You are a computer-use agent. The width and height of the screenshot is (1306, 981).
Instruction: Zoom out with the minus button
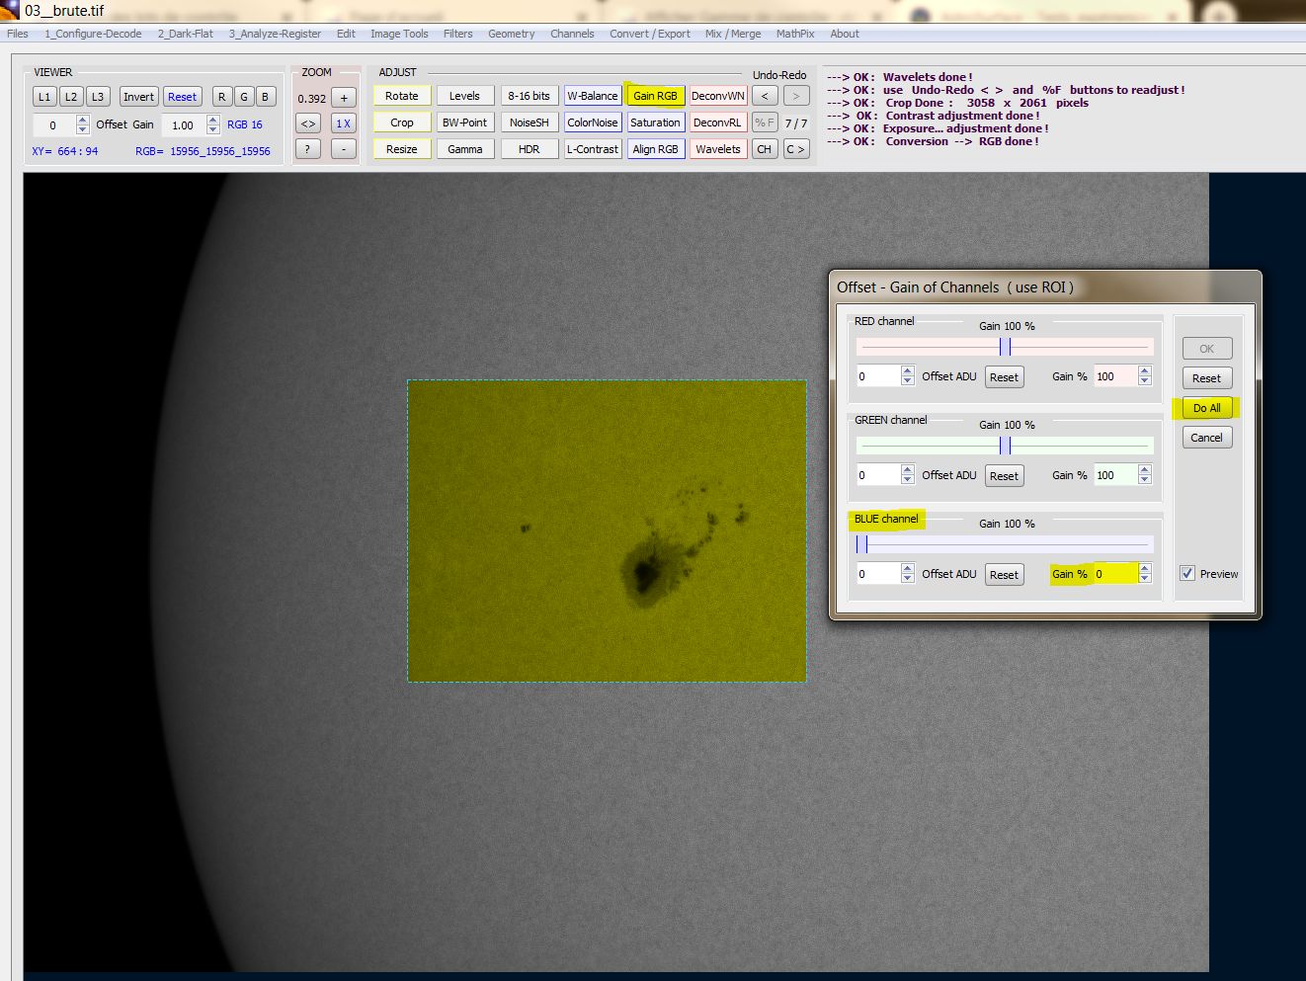(x=344, y=149)
